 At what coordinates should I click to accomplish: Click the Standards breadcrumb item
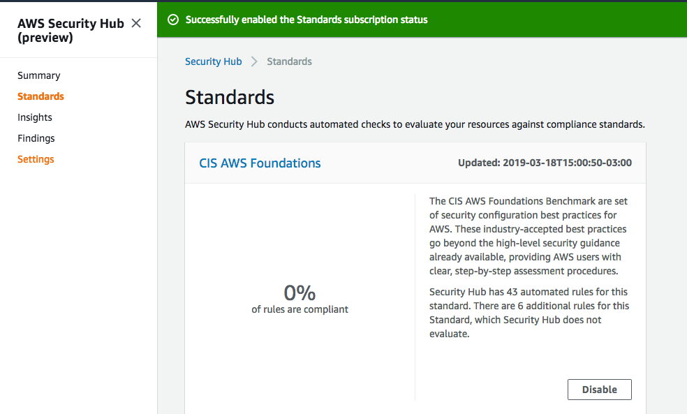pyautogui.click(x=289, y=61)
